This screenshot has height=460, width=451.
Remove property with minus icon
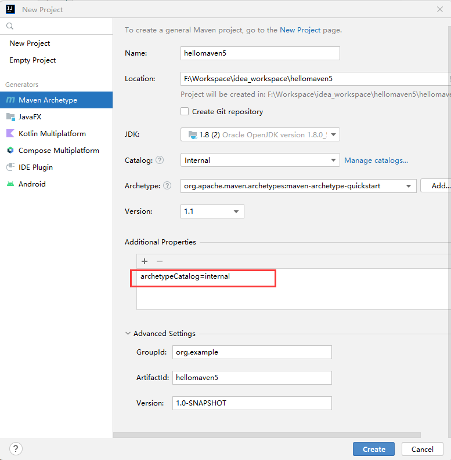point(160,261)
